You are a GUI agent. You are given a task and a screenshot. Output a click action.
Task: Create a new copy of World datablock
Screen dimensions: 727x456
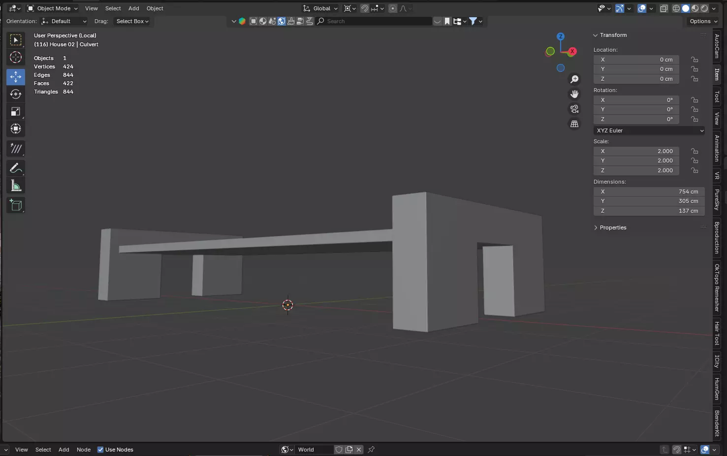(349, 450)
